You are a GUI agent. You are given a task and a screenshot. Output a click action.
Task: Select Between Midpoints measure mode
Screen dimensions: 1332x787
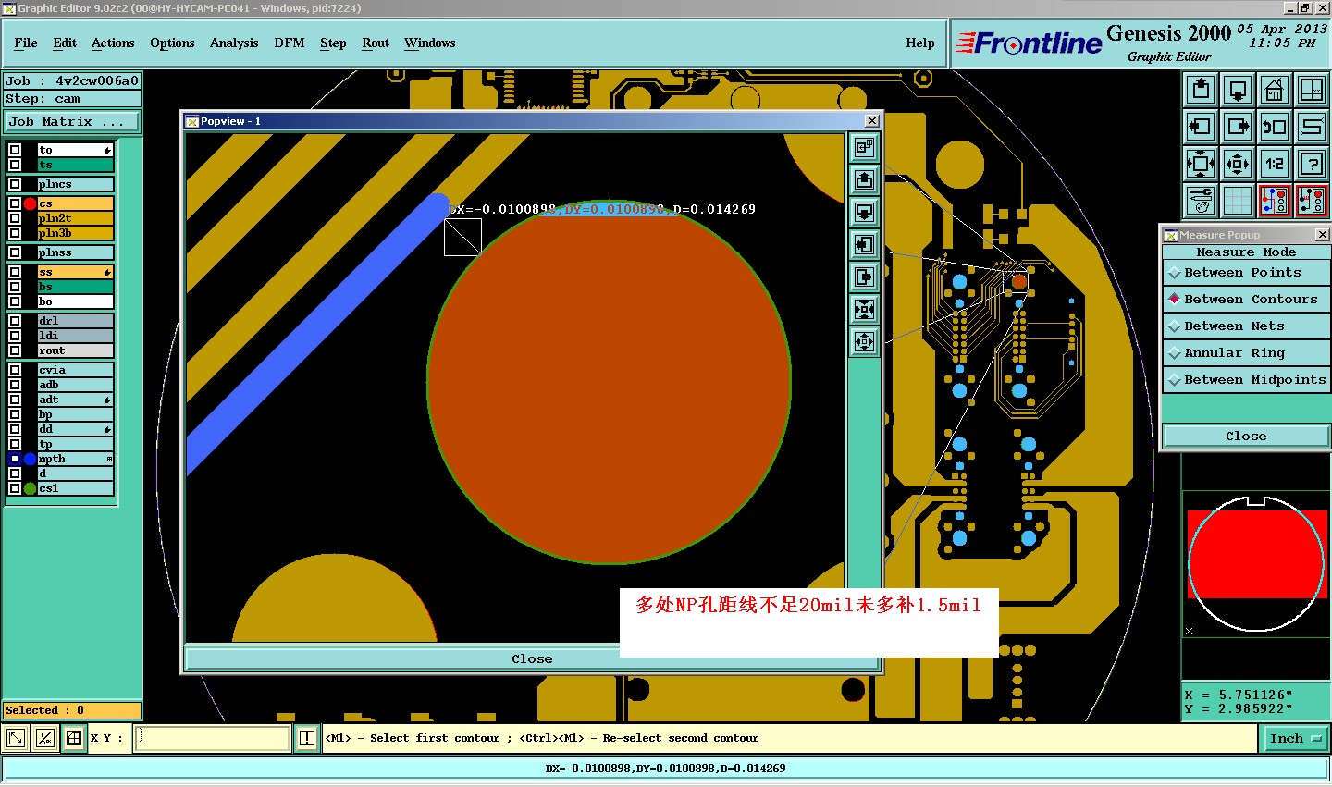pos(1246,380)
